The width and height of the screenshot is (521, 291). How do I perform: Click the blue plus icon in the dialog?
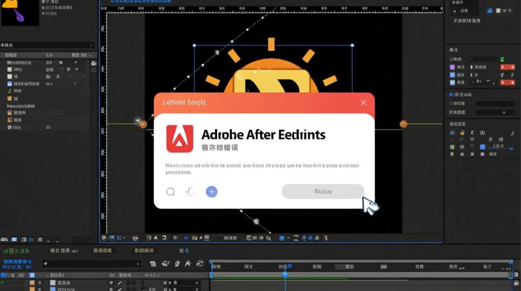click(x=211, y=191)
